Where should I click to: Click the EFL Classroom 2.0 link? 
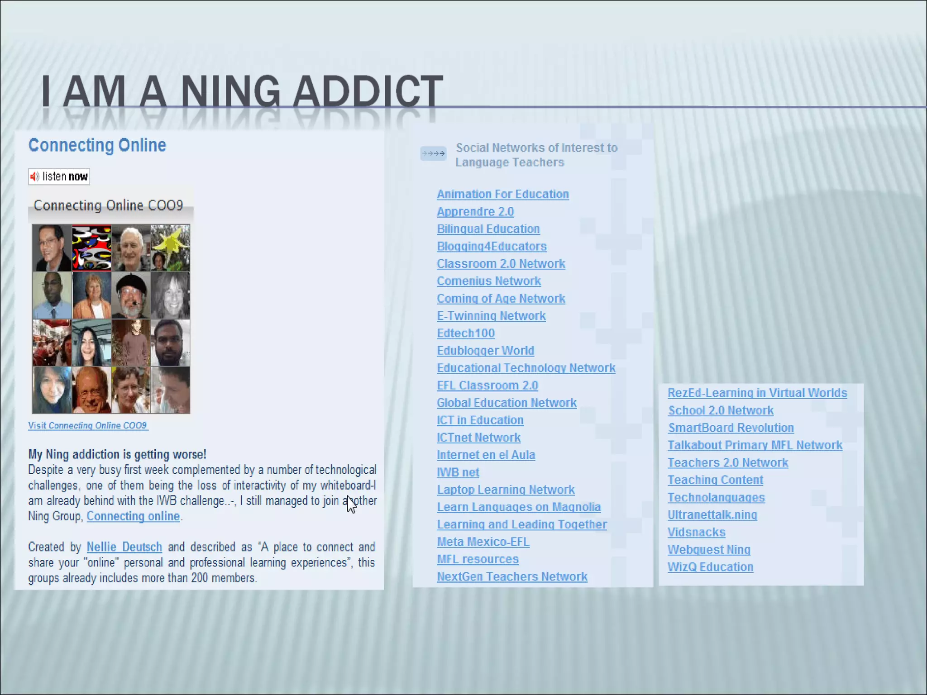[487, 386]
